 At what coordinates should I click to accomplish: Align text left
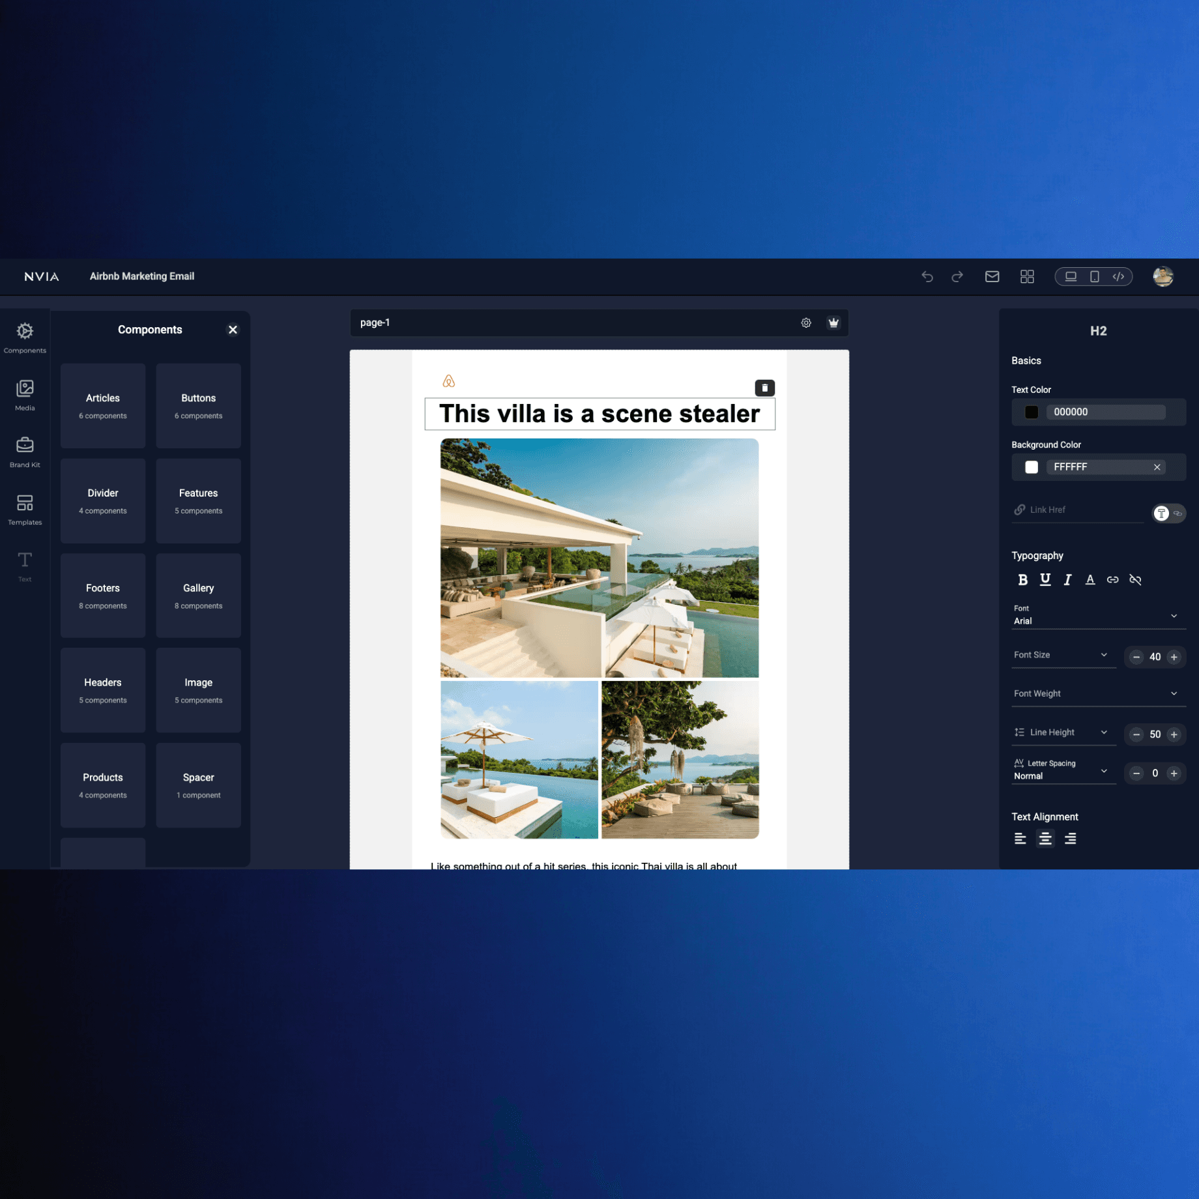[x=1020, y=839]
